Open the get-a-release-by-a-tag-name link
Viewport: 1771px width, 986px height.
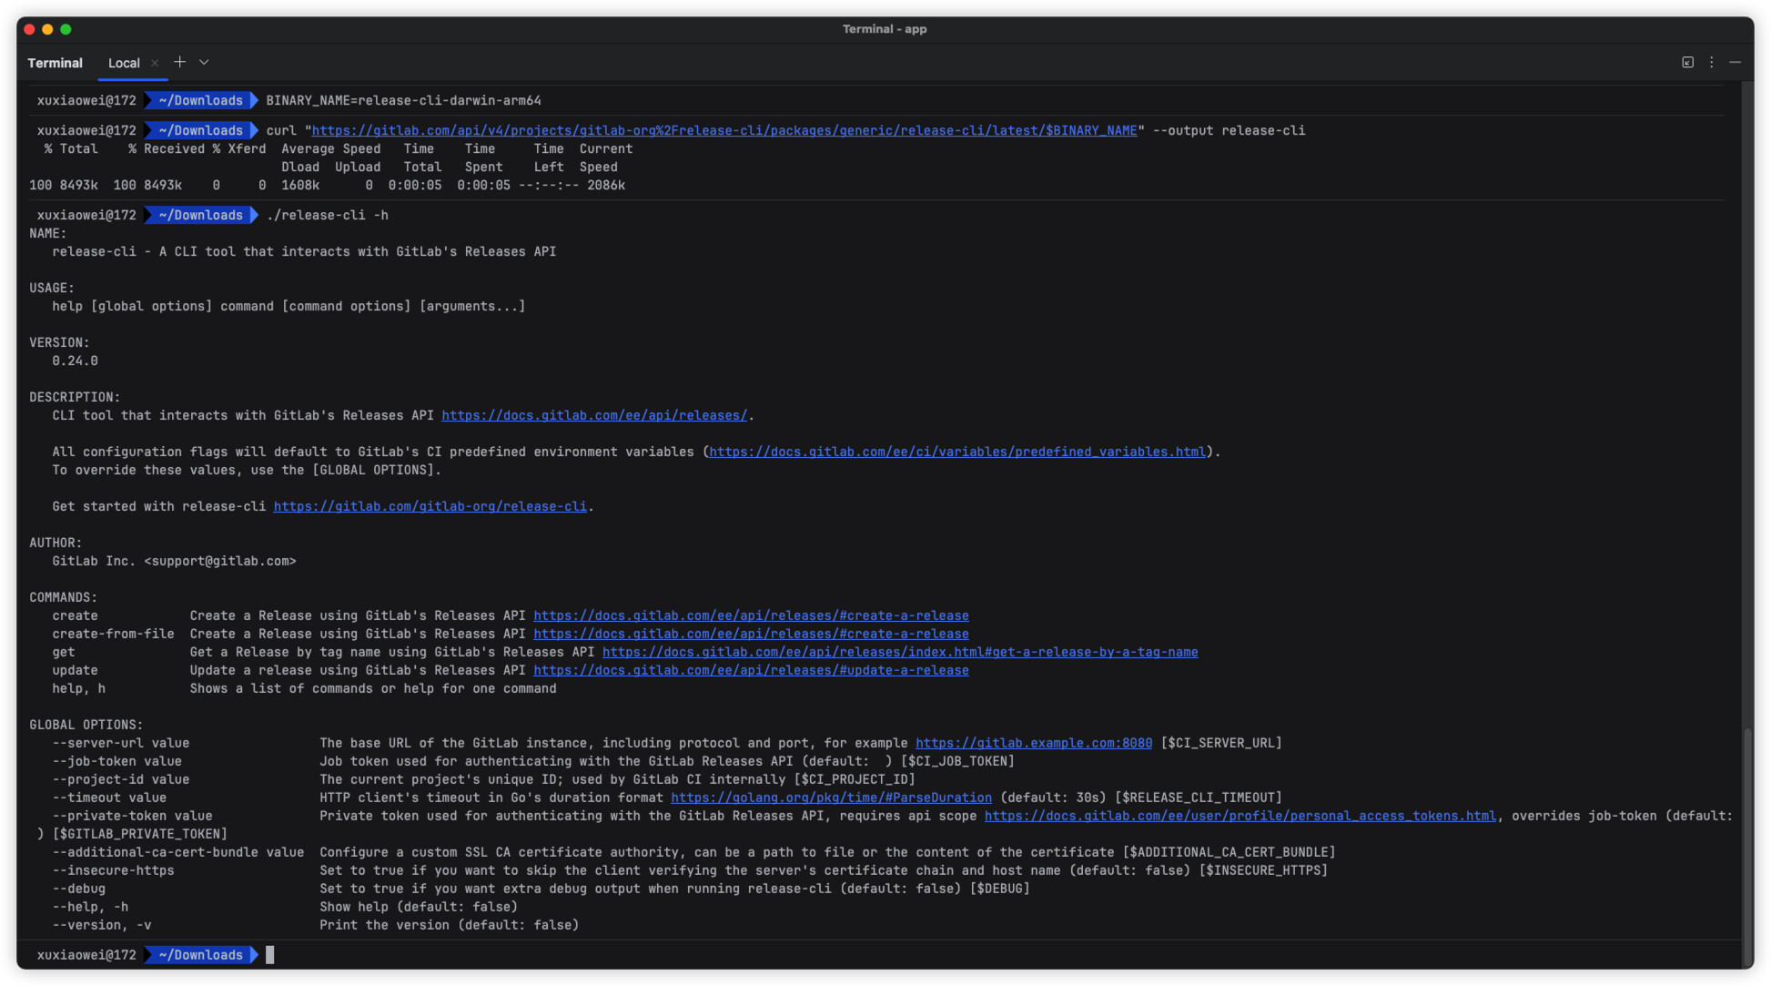(899, 652)
